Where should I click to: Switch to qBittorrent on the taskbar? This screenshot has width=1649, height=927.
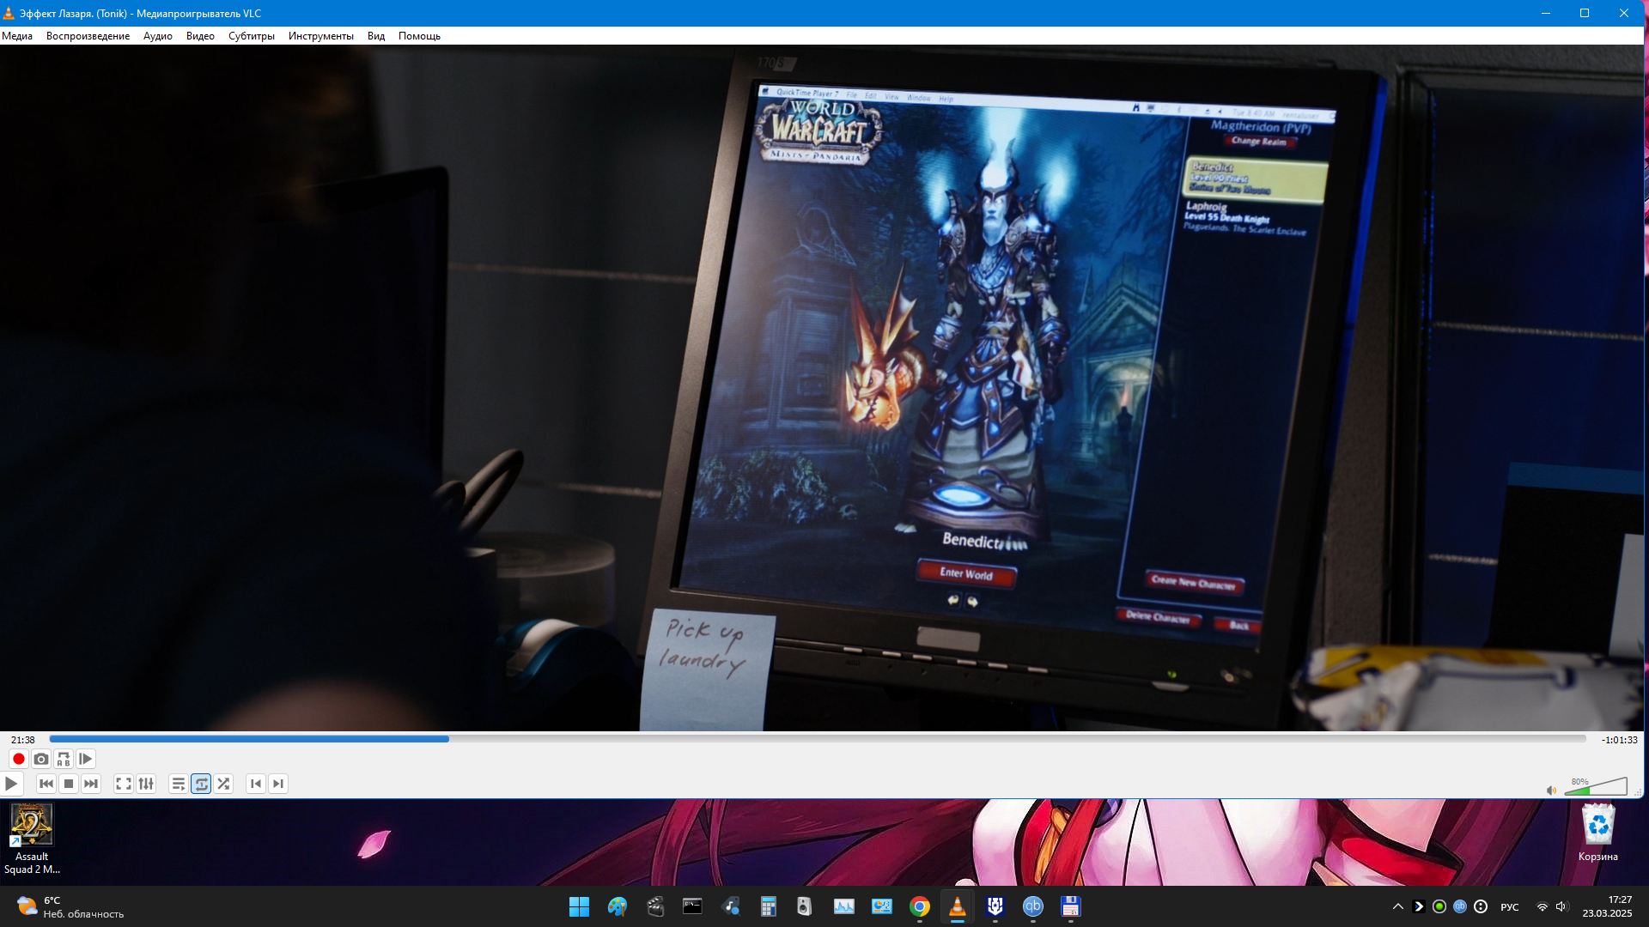1032,906
